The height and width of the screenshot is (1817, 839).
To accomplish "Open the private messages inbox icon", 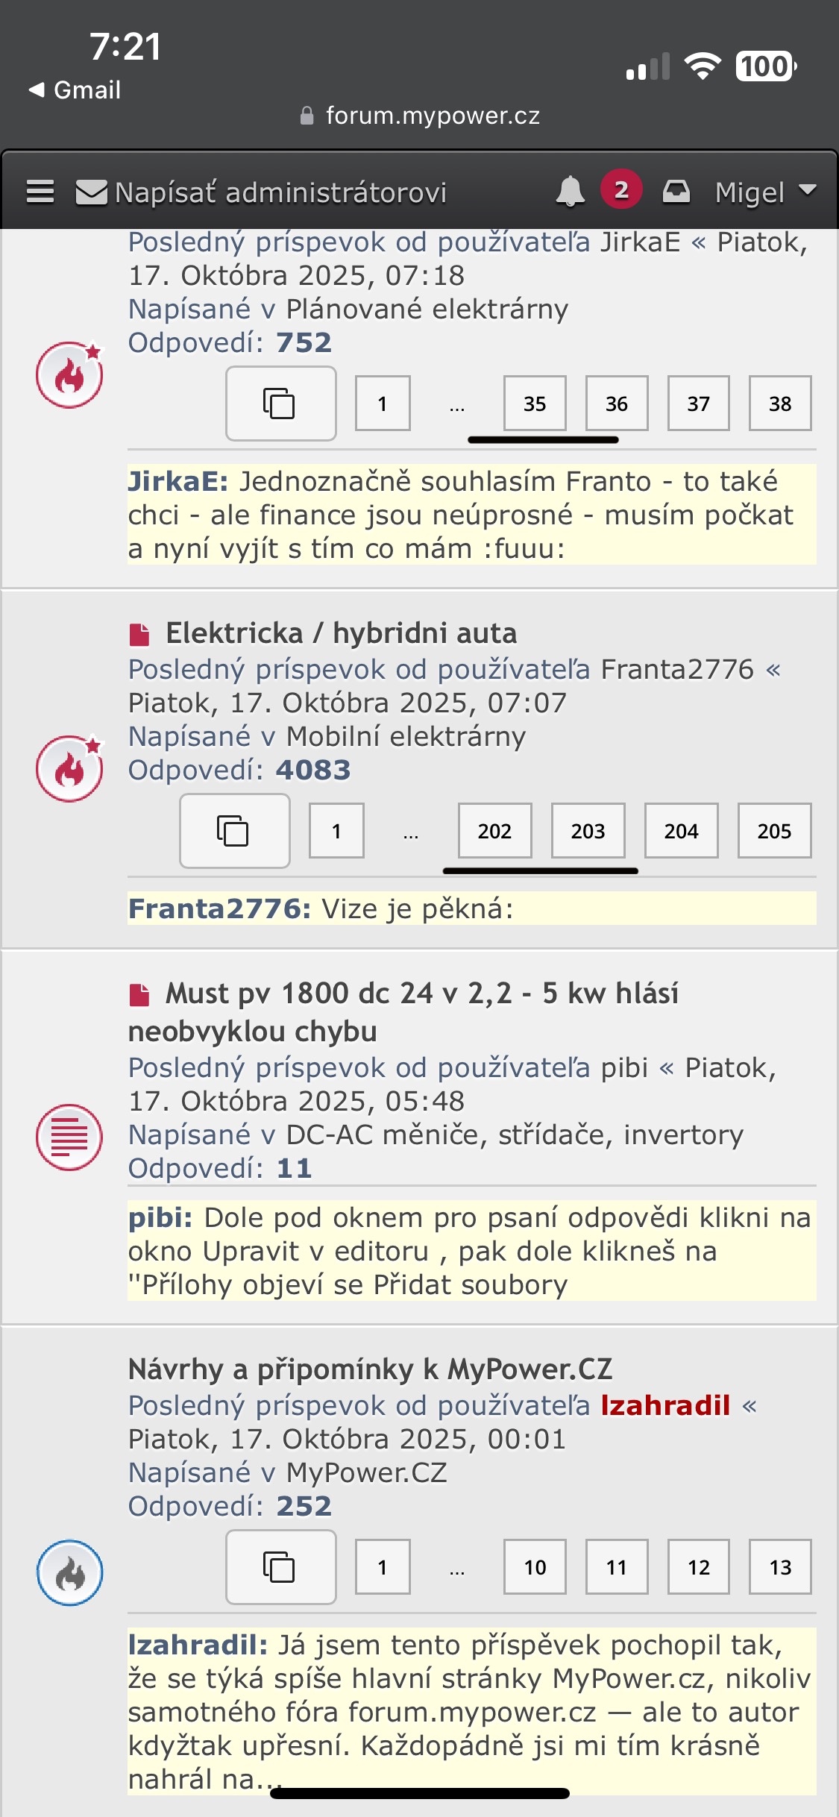I will tap(676, 192).
